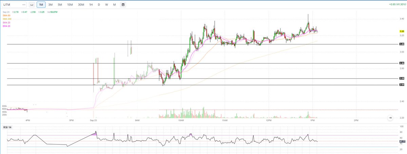The width and height of the screenshot is (407, 154).
Task: Switch to the W weekly timeframe
Action: [106, 5]
